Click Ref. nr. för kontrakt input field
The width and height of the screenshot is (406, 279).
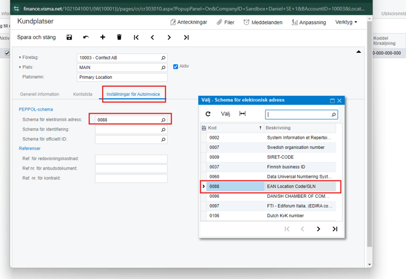131,178
